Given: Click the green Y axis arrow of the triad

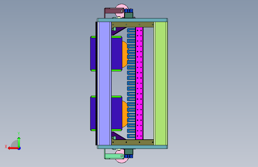Looking at the screenshot, I should coord(19,142).
